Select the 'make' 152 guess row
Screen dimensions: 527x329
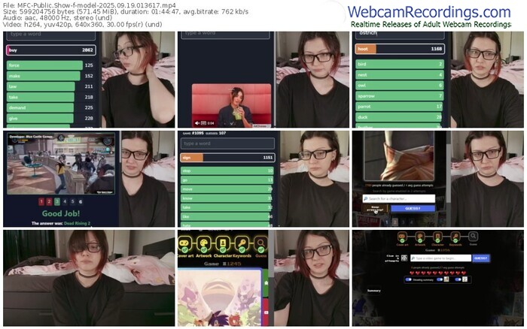[x=50, y=76]
